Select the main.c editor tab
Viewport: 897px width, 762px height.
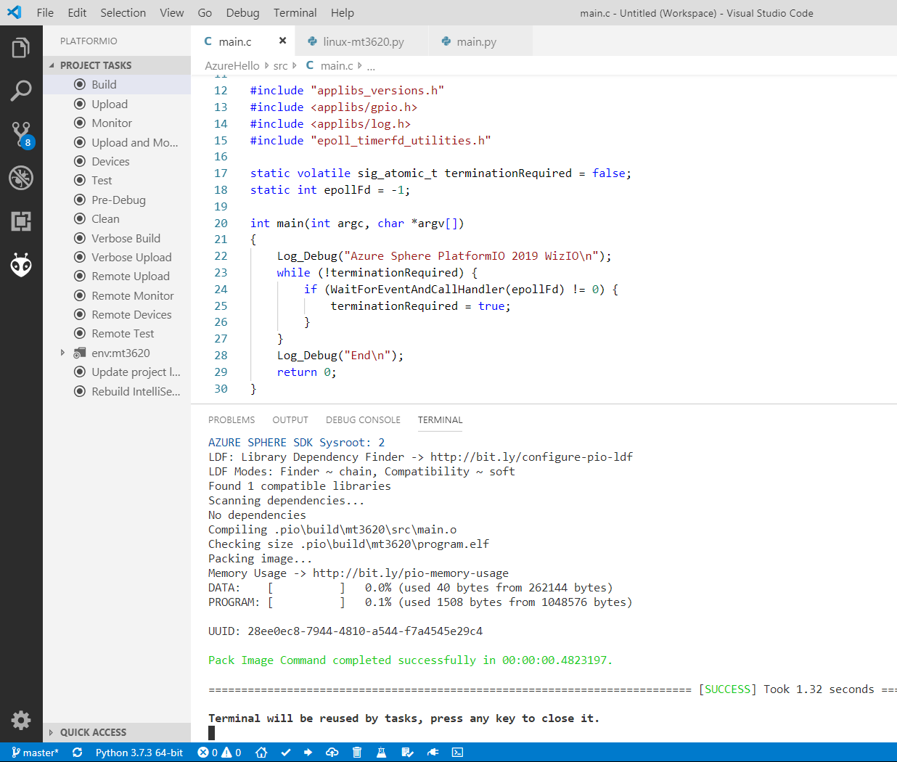235,41
